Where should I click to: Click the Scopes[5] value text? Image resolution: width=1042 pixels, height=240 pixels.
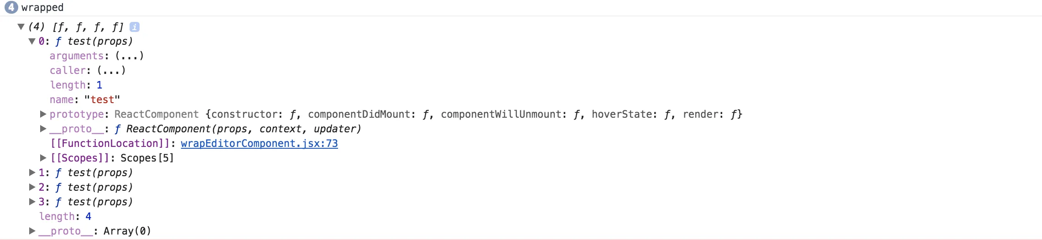pyautogui.click(x=147, y=158)
